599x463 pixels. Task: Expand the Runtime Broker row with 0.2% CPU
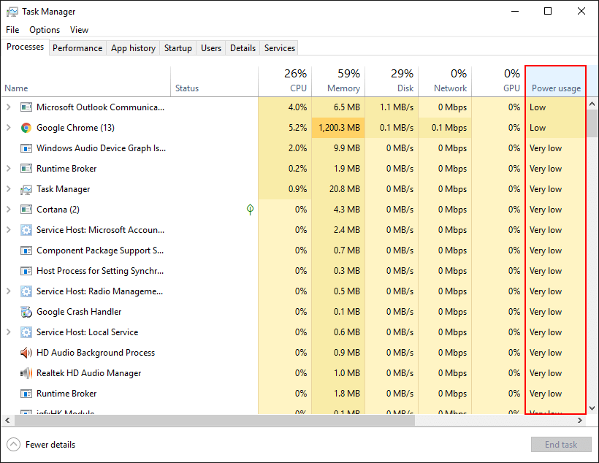coord(9,169)
